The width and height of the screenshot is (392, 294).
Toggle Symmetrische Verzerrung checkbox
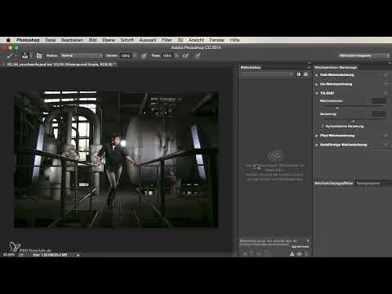(x=323, y=127)
